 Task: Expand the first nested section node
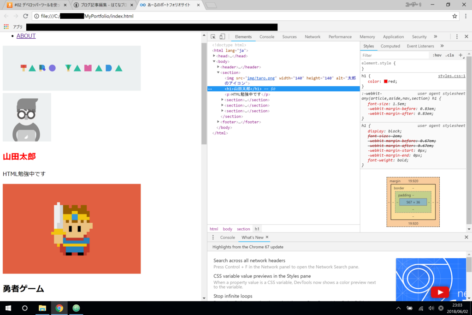[x=223, y=100]
